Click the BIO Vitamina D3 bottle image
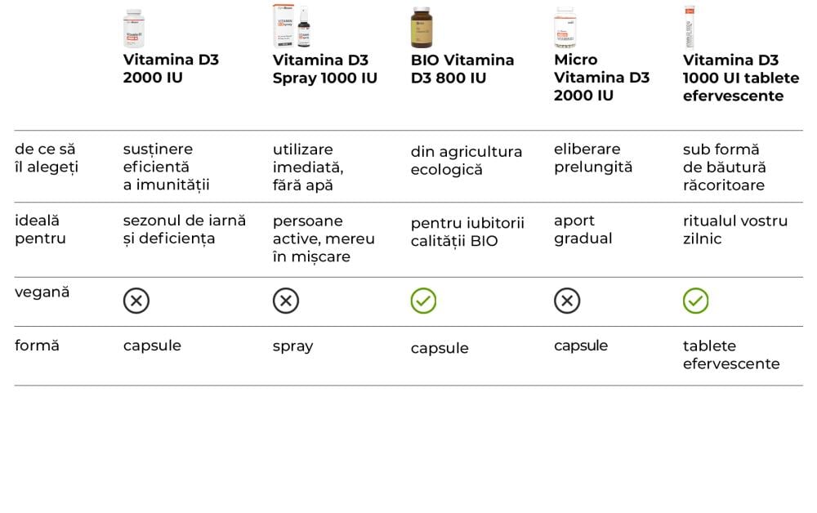Image resolution: width=817 pixels, height=513 pixels. click(x=422, y=27)
